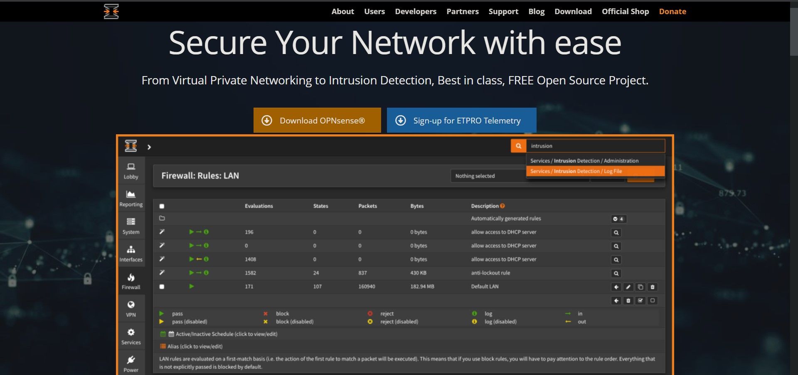Image resolution: width=798 pixels, height=375 pixels.
Task: Click the OPNsense logo in header
Action: (111, 11)
